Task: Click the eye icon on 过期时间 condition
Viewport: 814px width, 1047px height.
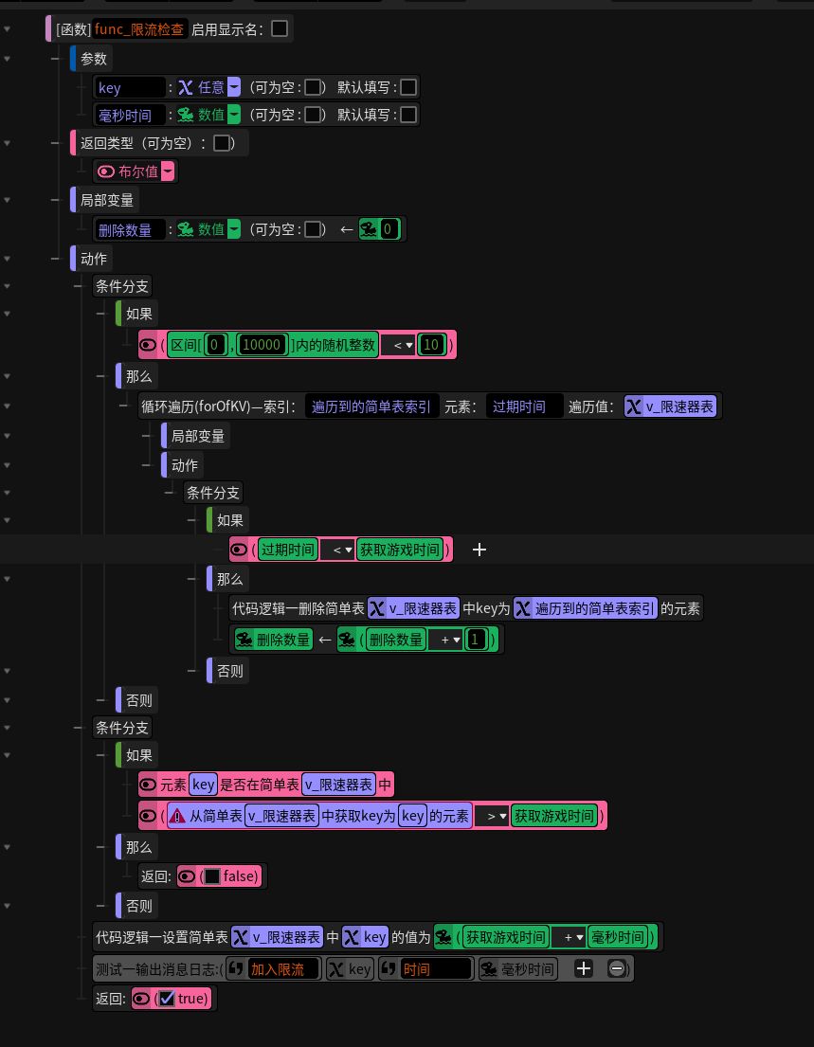Action: (x=239, y=551)
